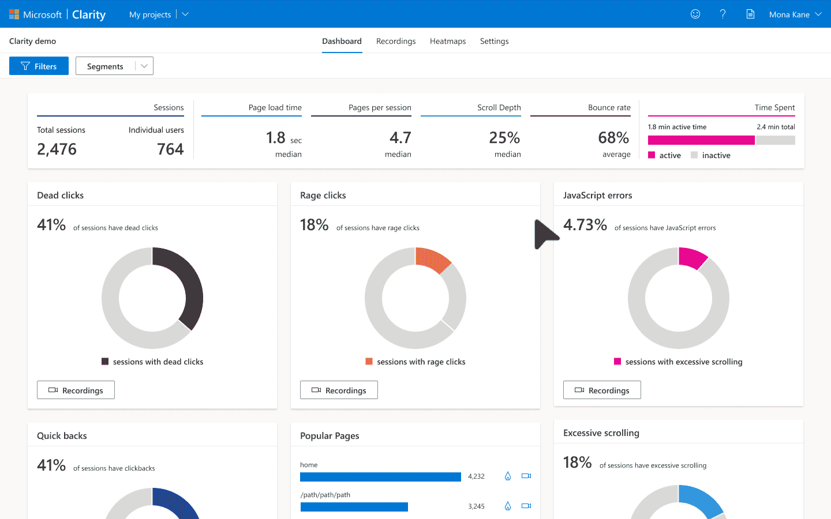The width and height of the screenshot is (831, 519).
Task: Click the recordings camera icon for home
Action: 526,476
